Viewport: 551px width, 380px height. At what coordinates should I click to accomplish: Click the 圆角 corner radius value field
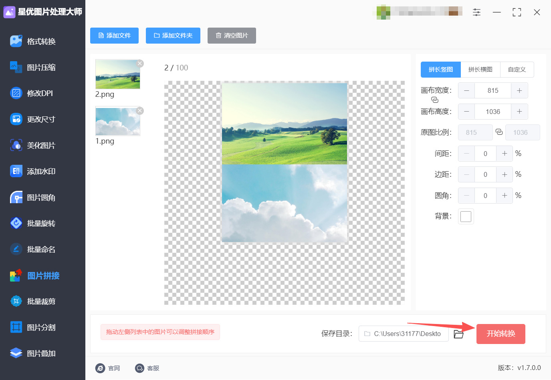point(485,196)
